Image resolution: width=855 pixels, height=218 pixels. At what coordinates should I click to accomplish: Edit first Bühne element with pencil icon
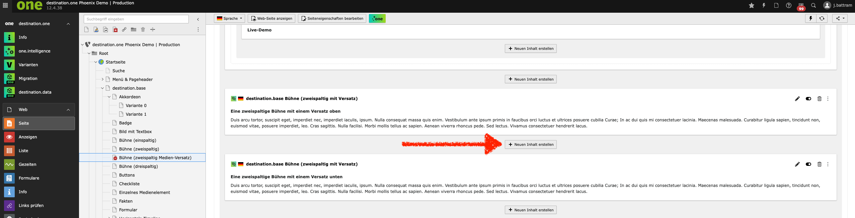point(797,99)
